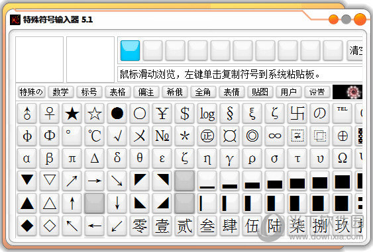The width and height of the screenshot is (373, 252).
Task: Open the 特殊の symbol category tab
Action: click(32, 92)
